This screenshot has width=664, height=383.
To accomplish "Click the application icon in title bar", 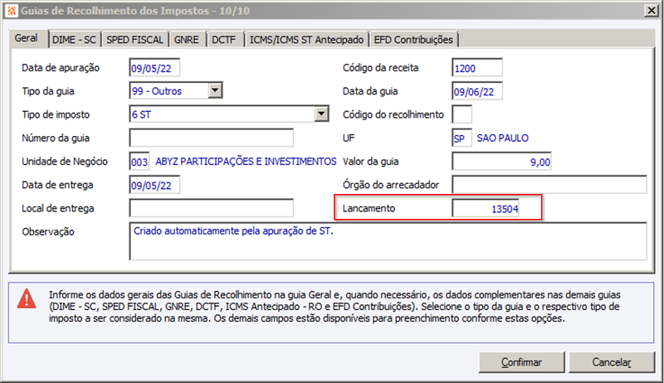I will (12, 11).
